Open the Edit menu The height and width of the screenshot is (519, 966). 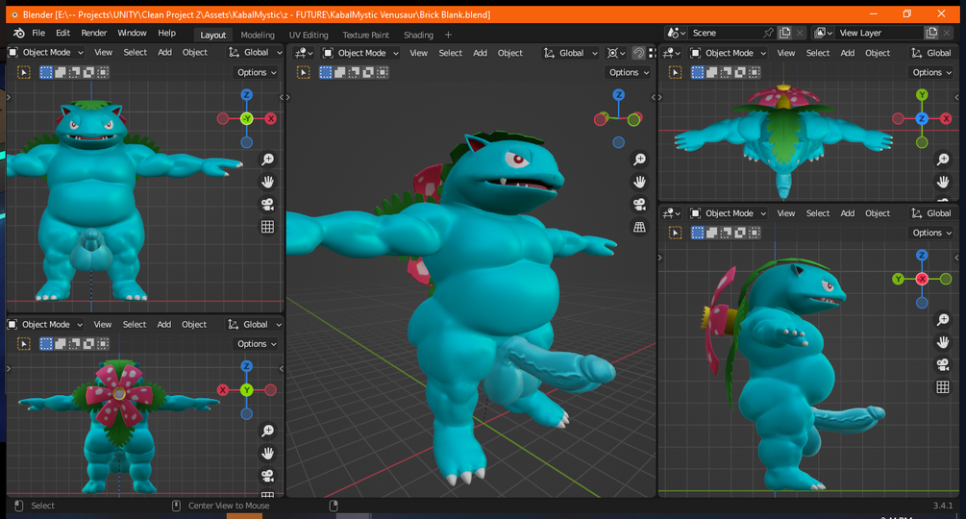point(62,34)
